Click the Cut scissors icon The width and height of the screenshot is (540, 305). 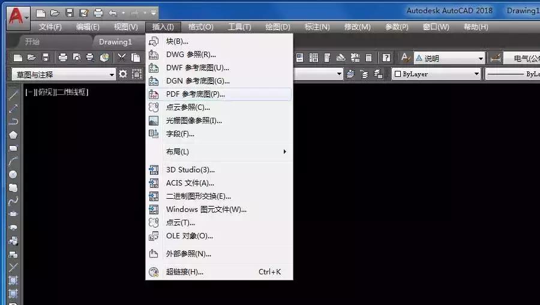121,58
